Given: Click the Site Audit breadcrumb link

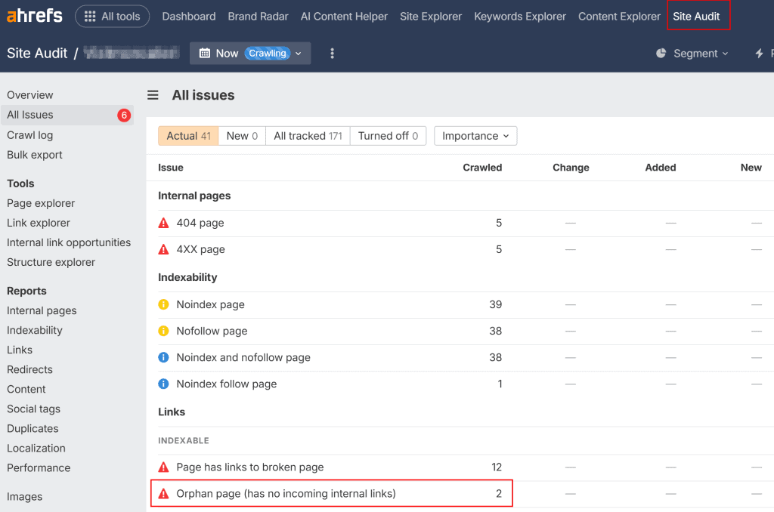Looking at the screenshot, I should click(37, 54).
